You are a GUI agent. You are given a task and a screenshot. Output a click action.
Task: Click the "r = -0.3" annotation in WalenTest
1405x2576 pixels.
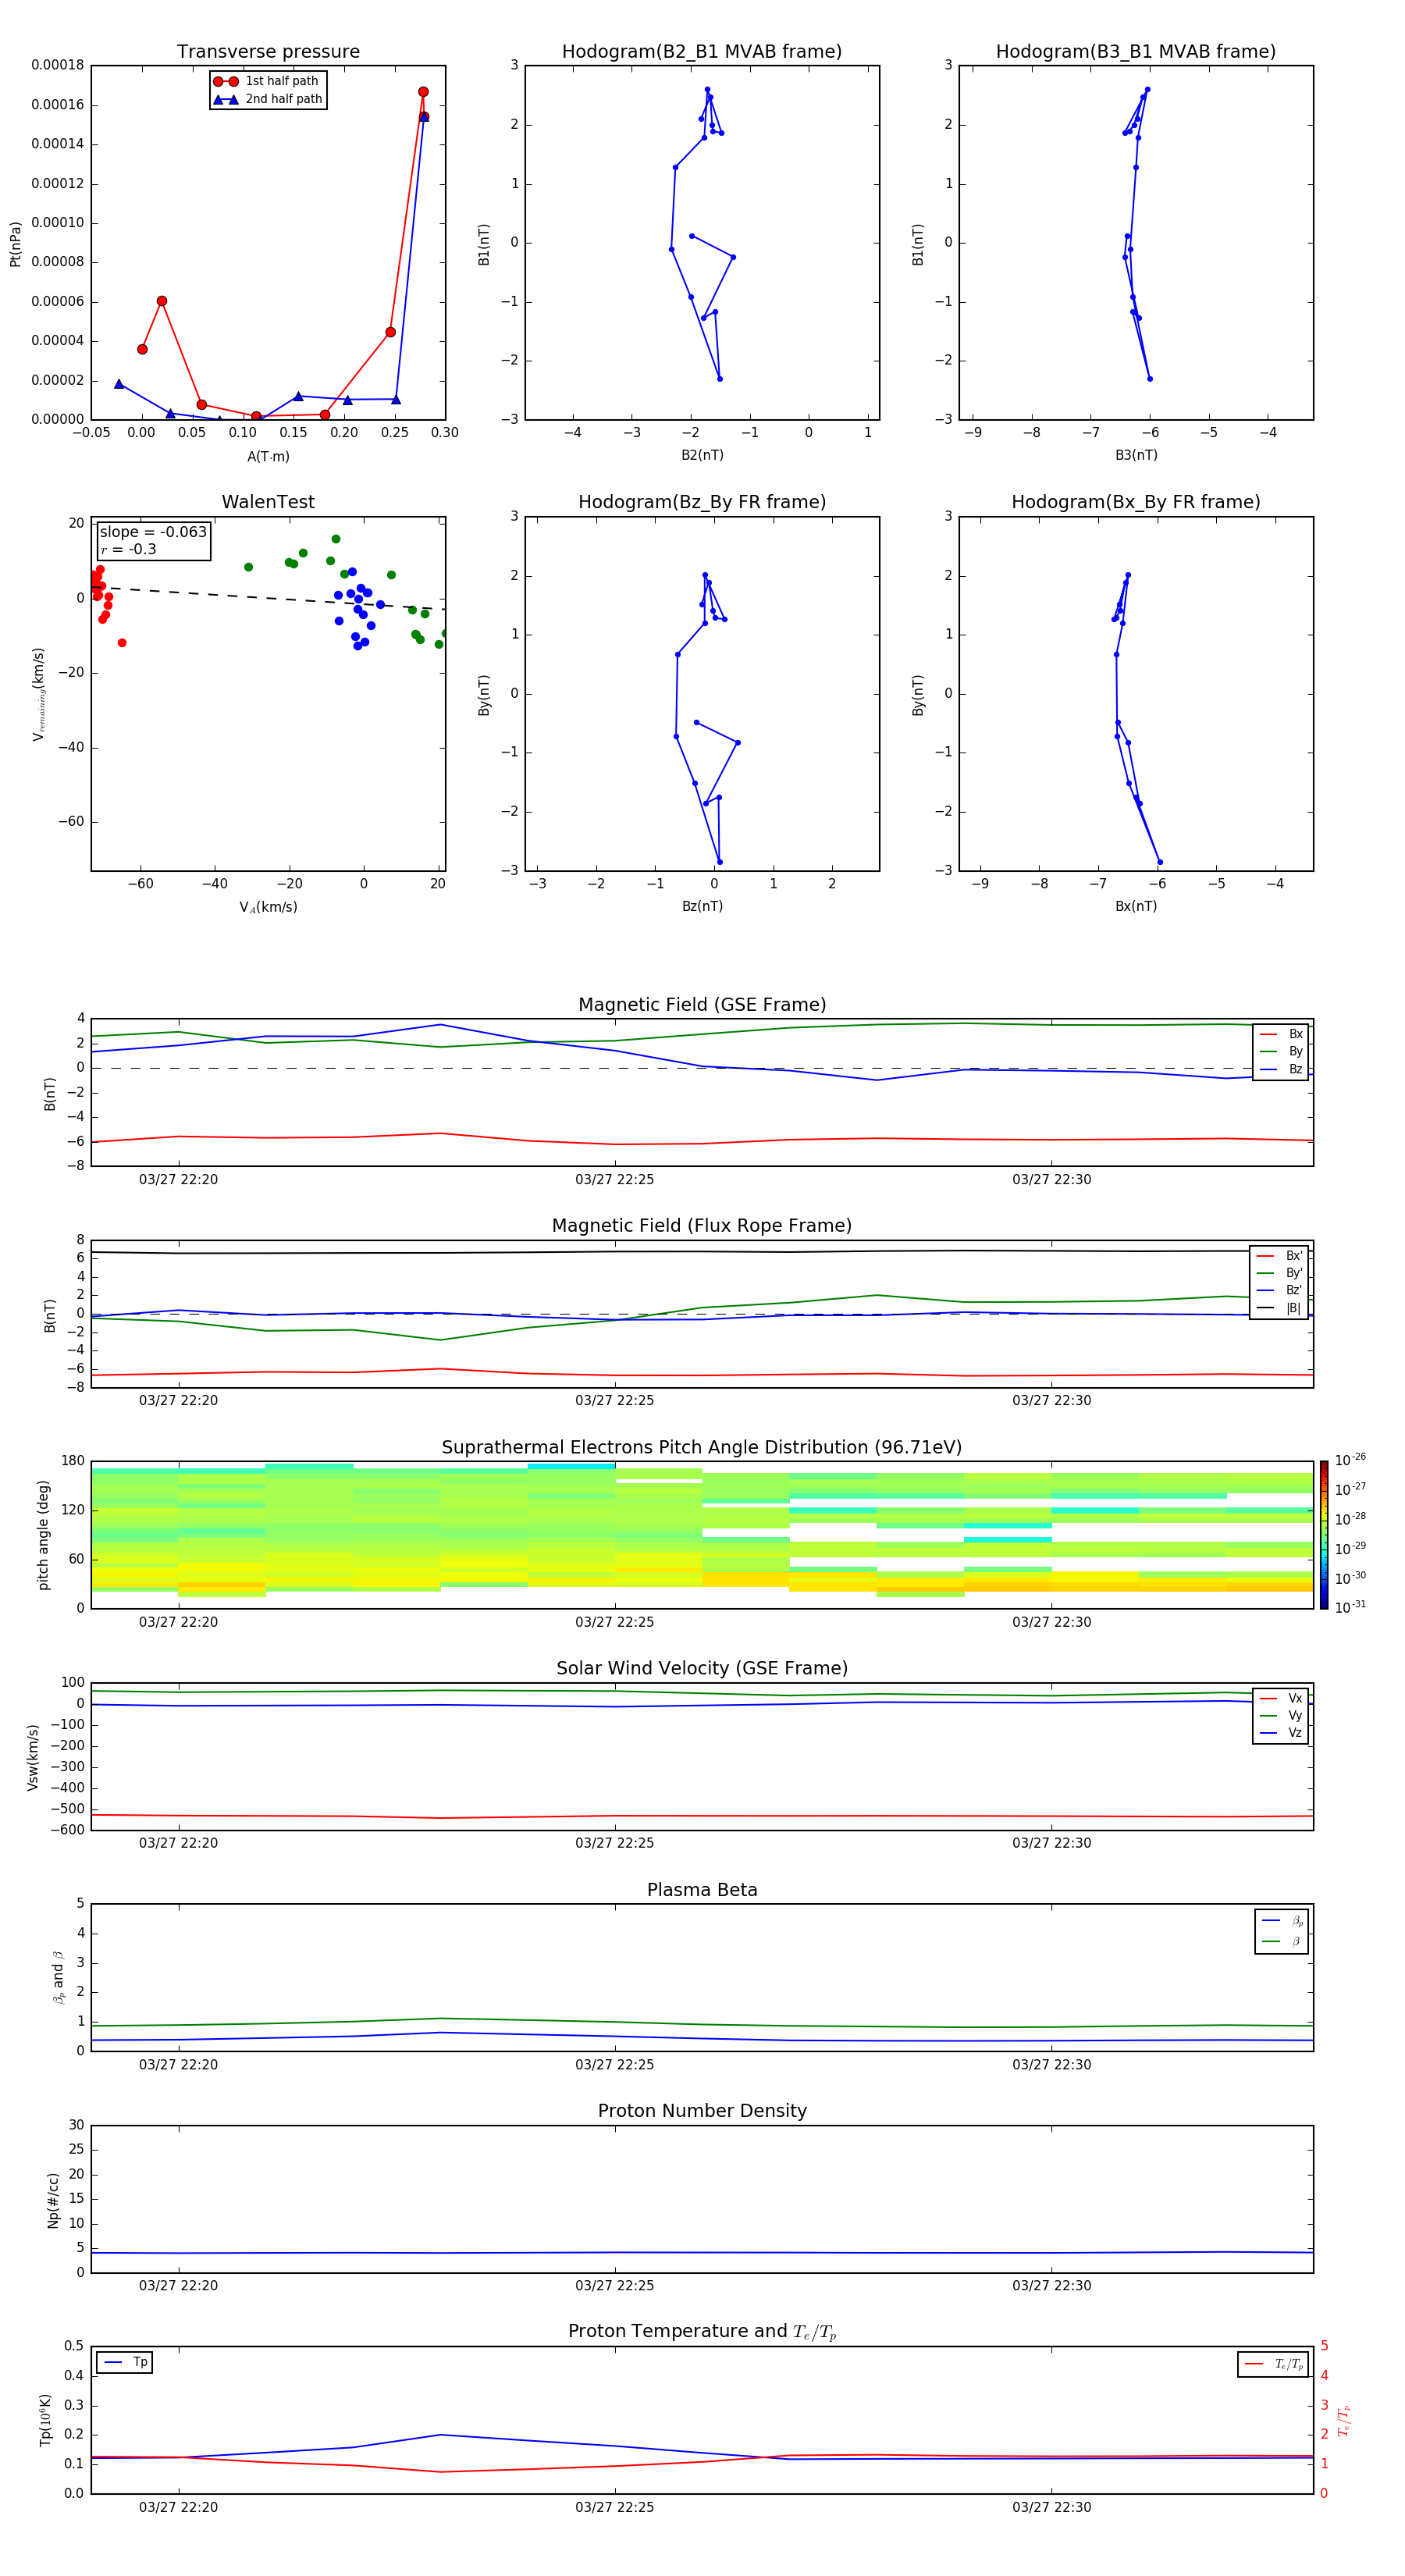pyautogui.click(x=128, y=549)
